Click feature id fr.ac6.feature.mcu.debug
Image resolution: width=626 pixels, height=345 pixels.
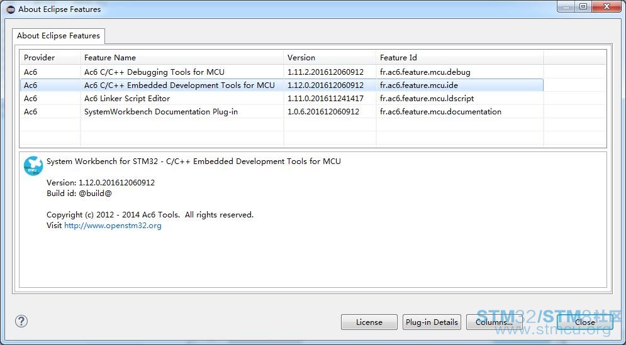425,72
